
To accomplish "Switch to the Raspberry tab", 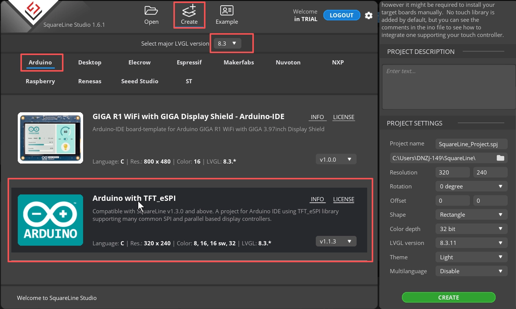I will 40,81.
